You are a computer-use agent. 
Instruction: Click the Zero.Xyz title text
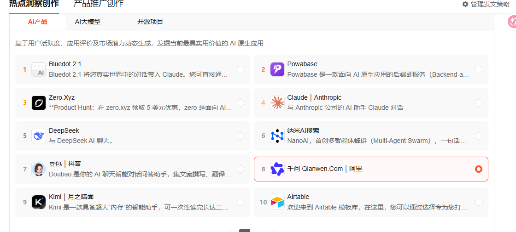[x=63, y=97]
